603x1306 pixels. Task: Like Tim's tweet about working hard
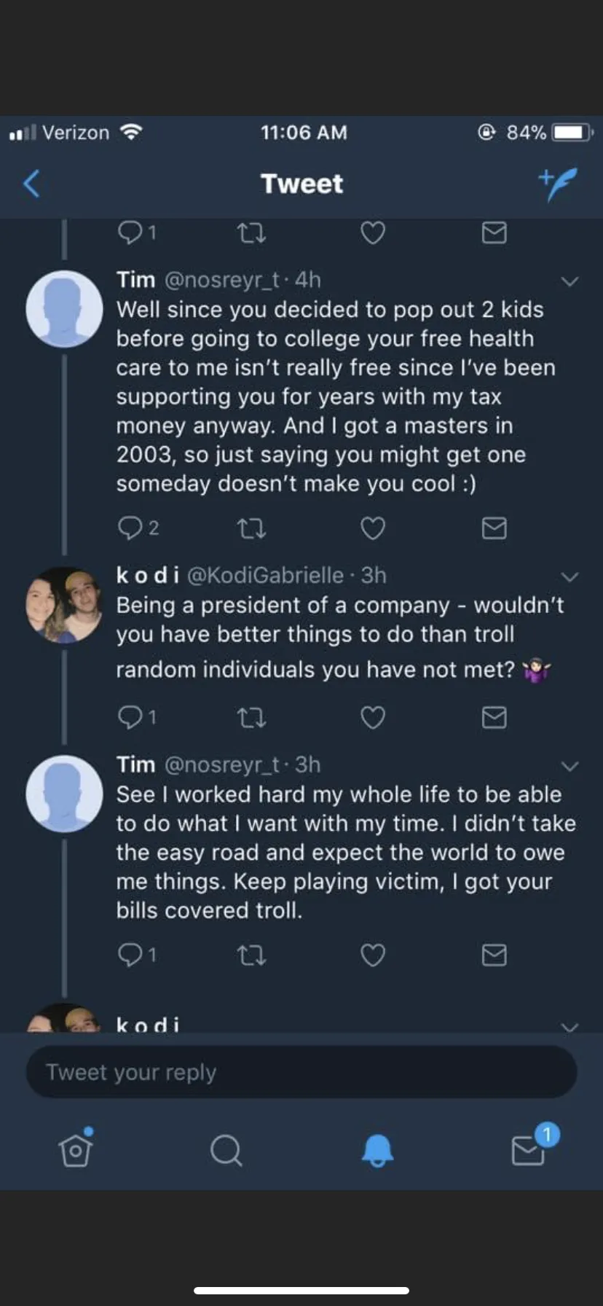[x=373, y=955]
